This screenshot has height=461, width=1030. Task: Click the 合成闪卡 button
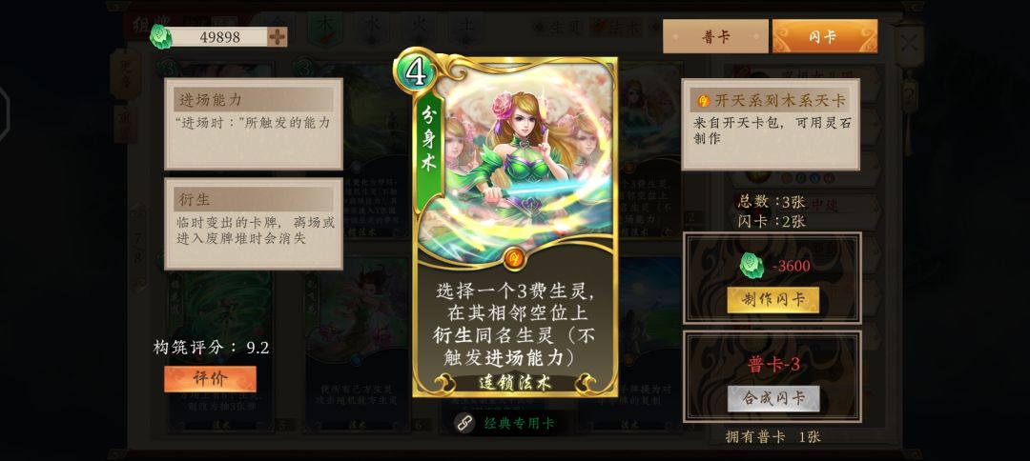[x=773, y=398]
